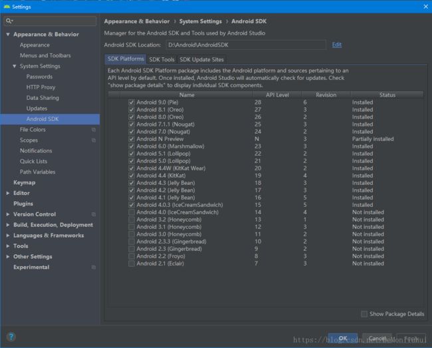Screen dimensions: 432x348
Task: Click the project-level icon beside Experimental
Action: (x=94, y=267)
